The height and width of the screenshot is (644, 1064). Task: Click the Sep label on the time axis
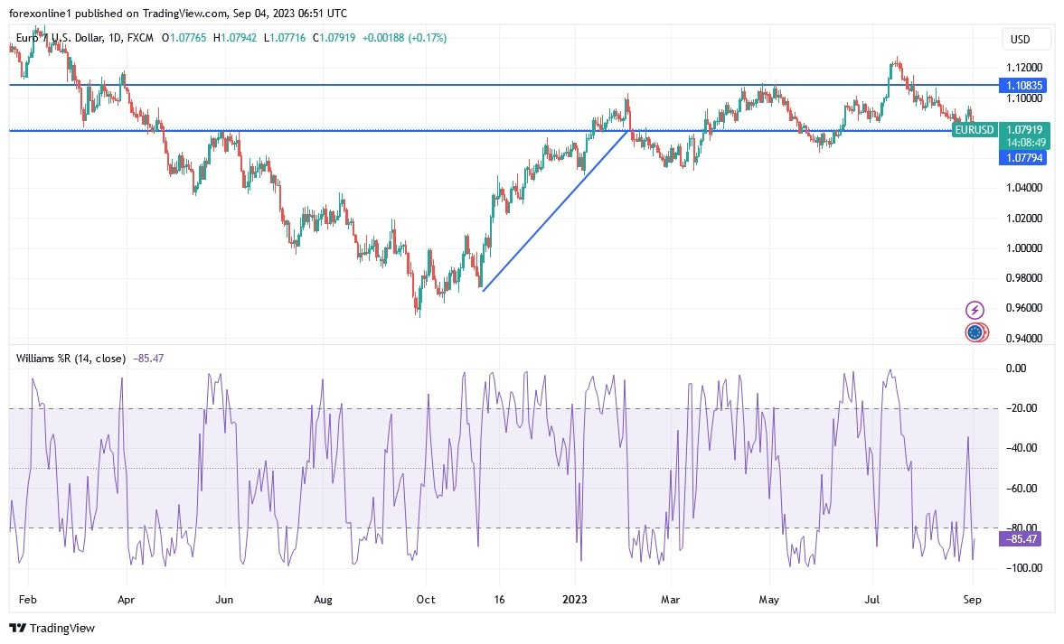(x=973, y=599)
